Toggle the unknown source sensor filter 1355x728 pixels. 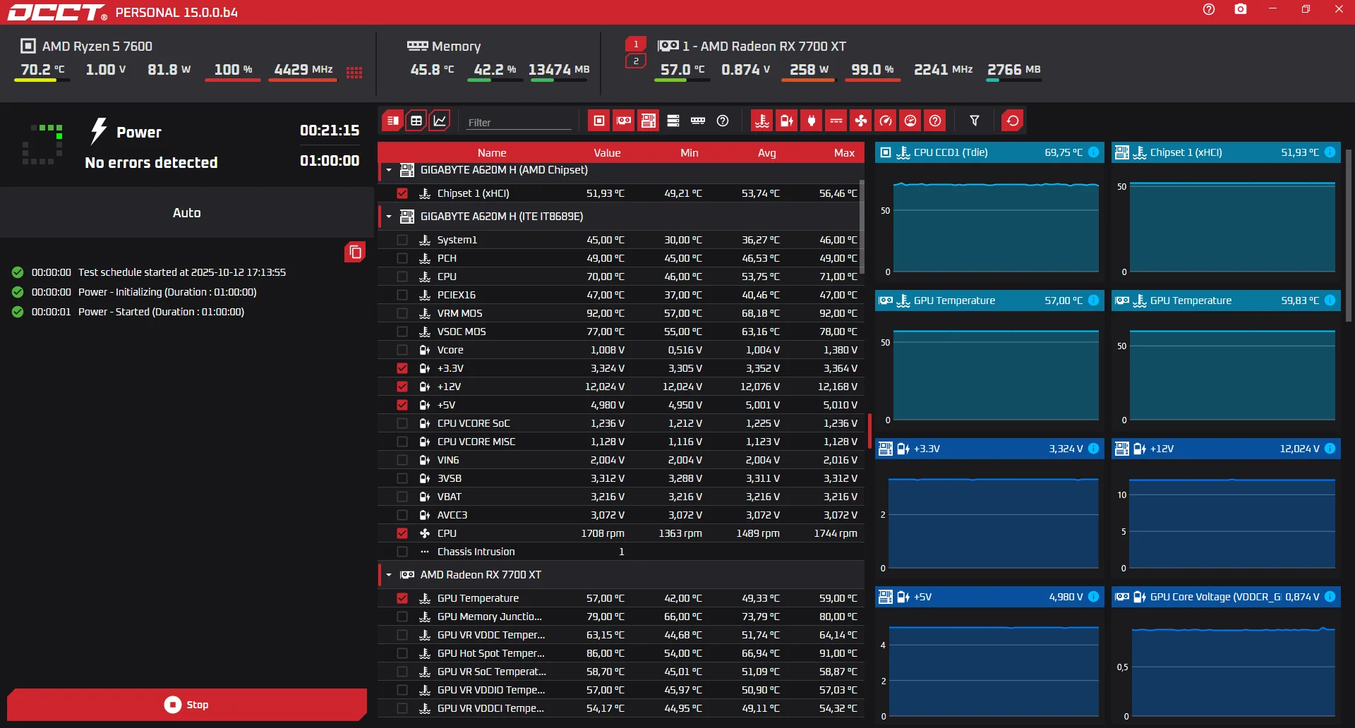point(723,121)
